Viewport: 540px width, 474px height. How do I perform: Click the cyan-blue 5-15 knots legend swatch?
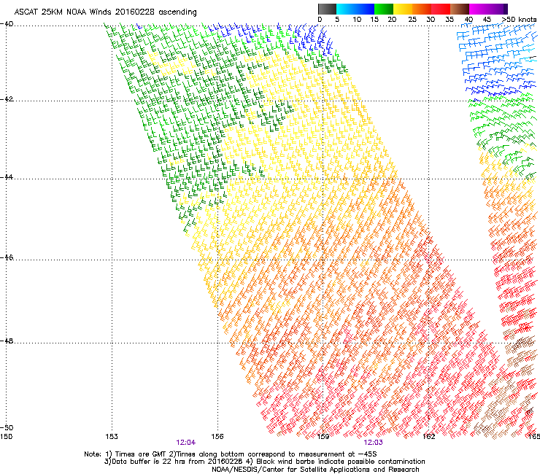[x=355, y=9]
